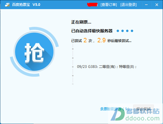The height and width of the screenshot is (124, 163).
Task: Stop grabbing with 停止尝试 button
Action: tap(144, 109)
